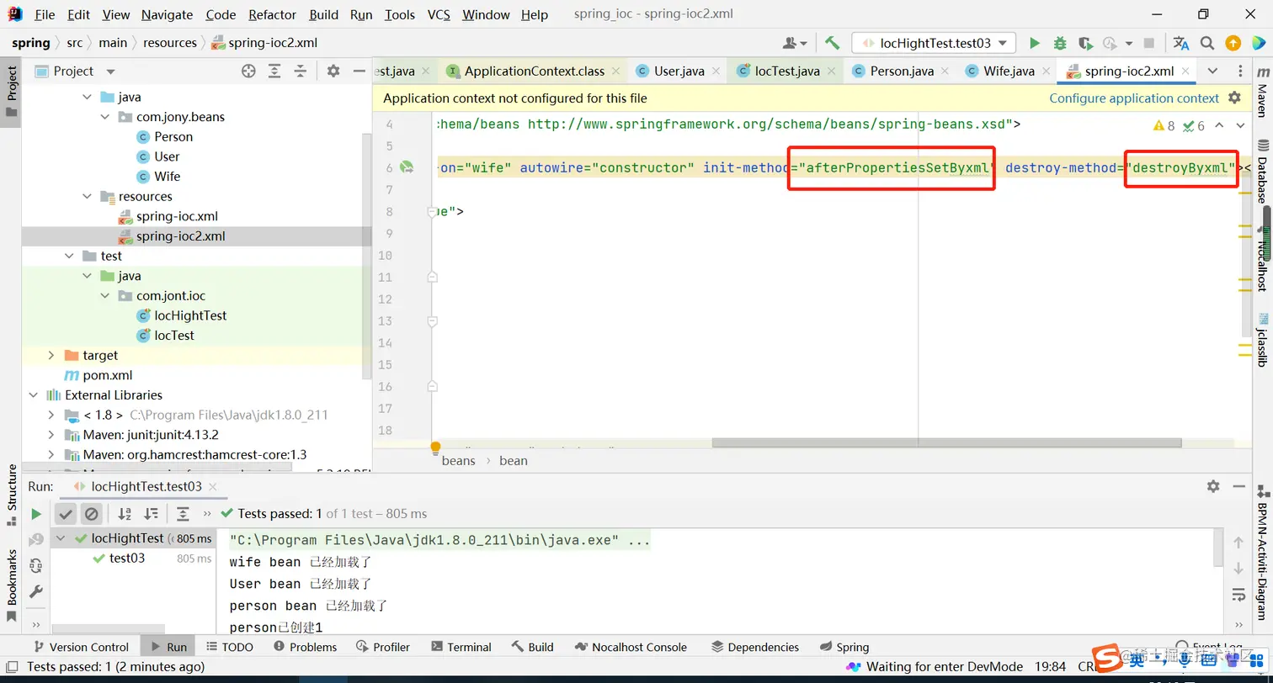Viewport: 1273px width, 683px height.
Task: Expand the target folder
Action: 51,355
